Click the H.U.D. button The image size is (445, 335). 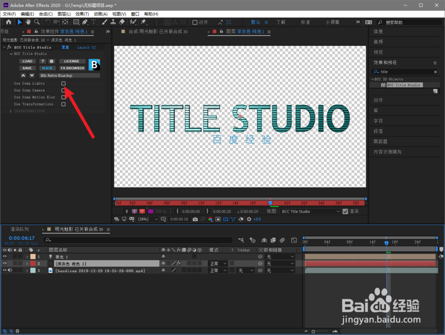[x=48, y=68]
